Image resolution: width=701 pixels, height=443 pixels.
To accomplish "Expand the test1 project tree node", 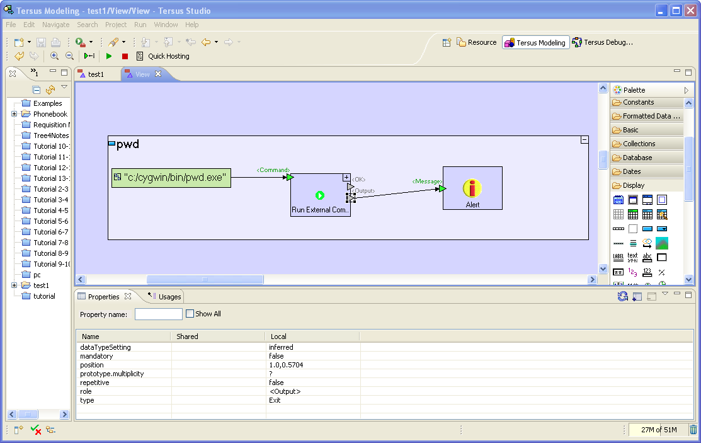I will pos(14,285).
